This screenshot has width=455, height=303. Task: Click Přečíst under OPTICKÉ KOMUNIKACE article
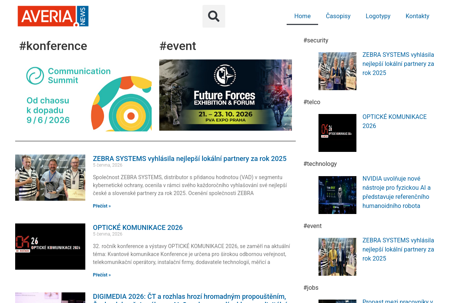coord(102,275)
